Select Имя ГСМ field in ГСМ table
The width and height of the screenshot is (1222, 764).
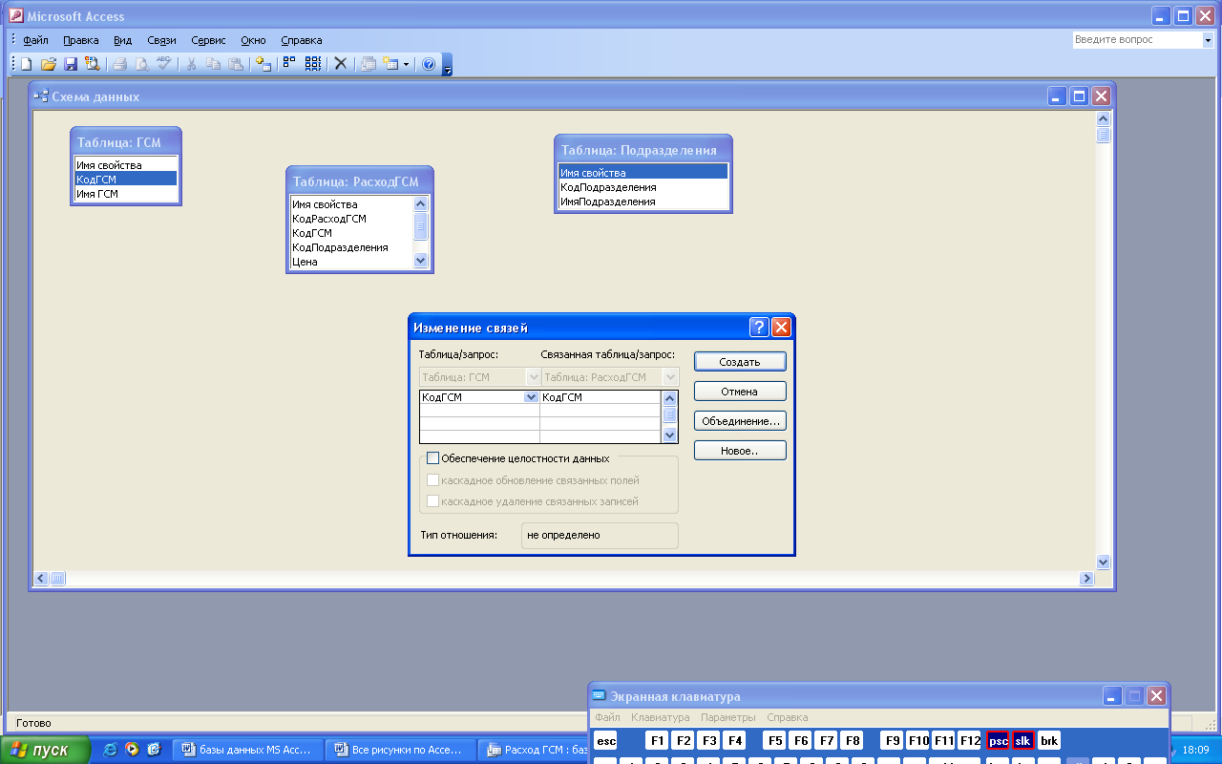(x=126, y=193)
